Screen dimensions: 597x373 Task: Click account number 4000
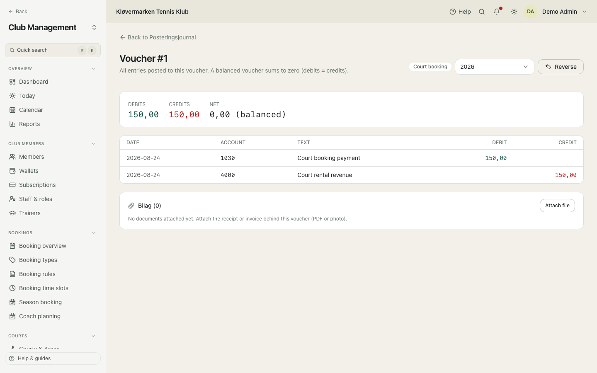(x=228, y=175)
